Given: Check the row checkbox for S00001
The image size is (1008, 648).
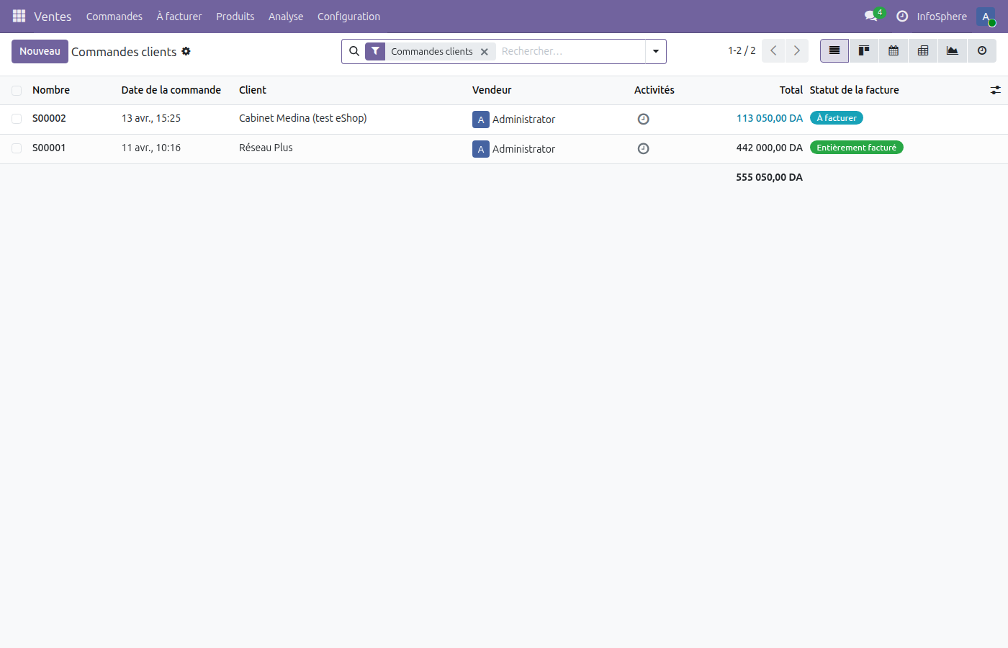Looking at the screenshot, I should point(16,148).
